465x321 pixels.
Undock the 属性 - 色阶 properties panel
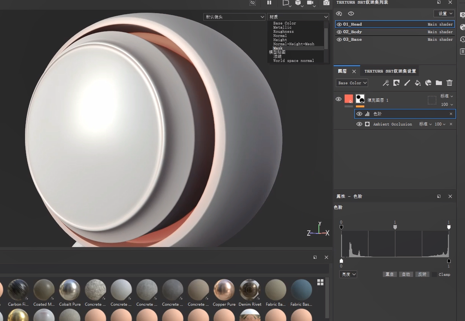[439, 196]
